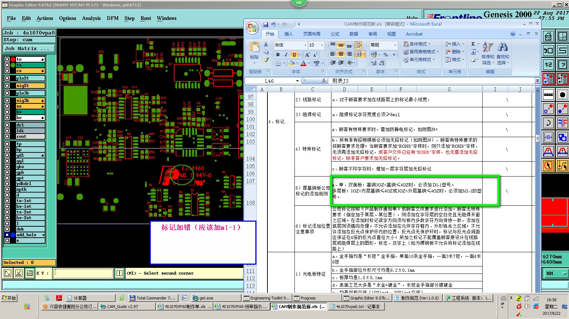Toggle the checkbox for layer drl
569x319 pixels.
coord(7,125)
